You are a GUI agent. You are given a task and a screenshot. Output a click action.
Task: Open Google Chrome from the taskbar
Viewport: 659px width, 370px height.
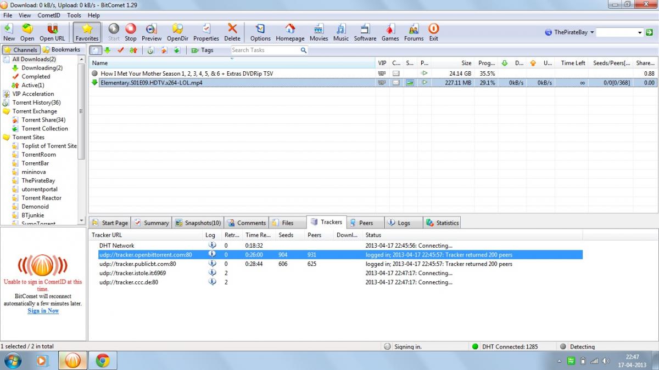[x=102, y=361]
